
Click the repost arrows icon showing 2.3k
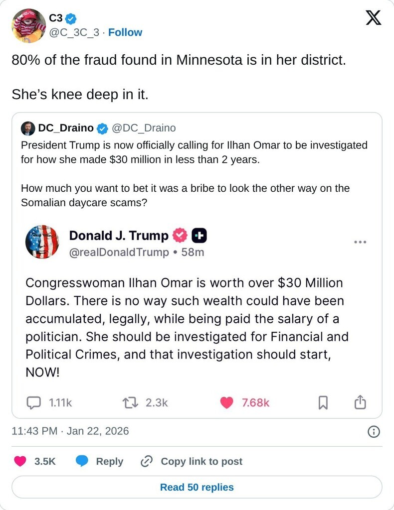tap(130, 402)
